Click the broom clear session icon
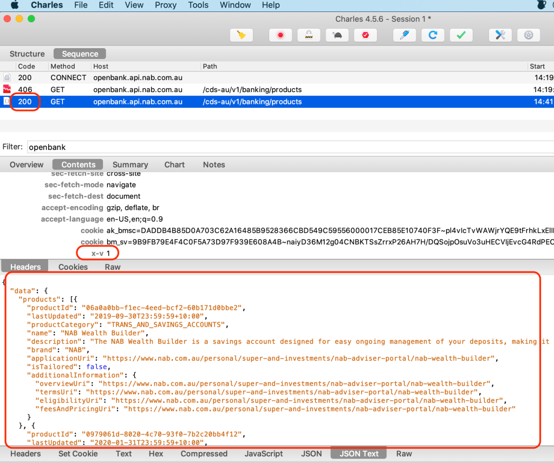 click(x=241, y=35)
